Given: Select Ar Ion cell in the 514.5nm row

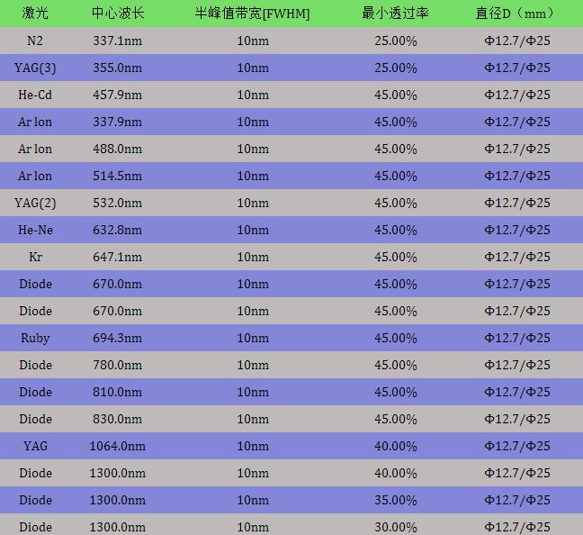Looking at the screenshot, I should pos(35,176).
